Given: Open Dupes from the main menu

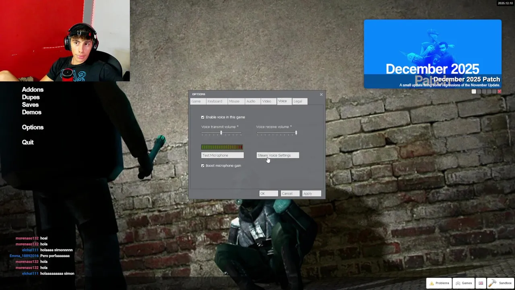Looking at the screenshot, I should 31,97.
